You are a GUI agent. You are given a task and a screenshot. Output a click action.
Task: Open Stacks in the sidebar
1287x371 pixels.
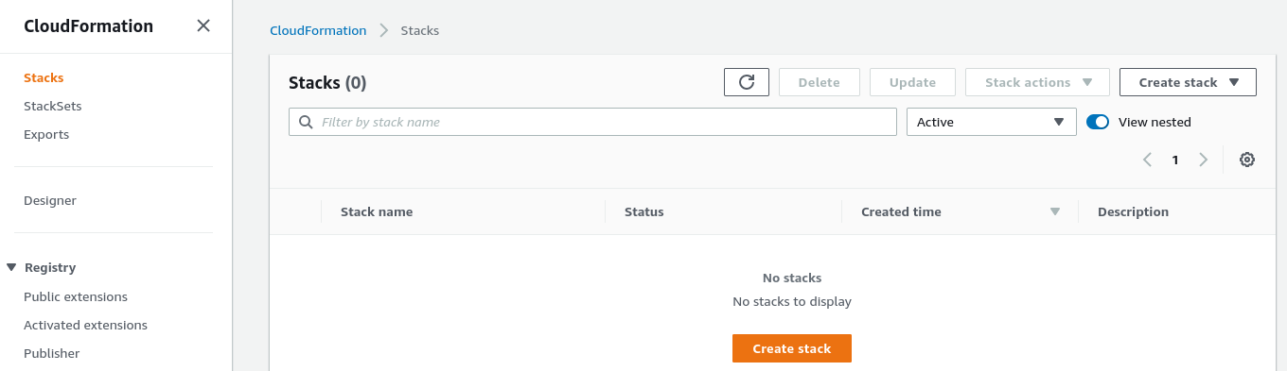pos(44,77)
